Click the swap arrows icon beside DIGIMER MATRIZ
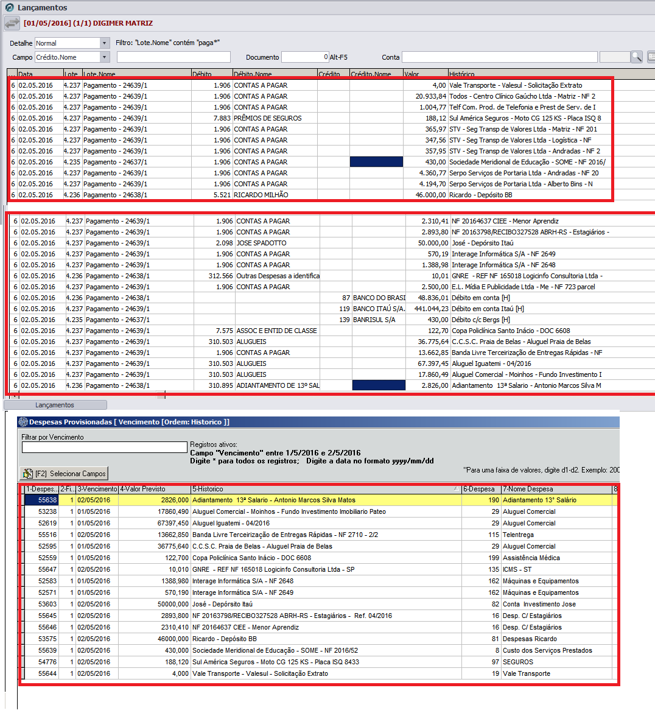The height and width of the screenshot is (727, 655). click(12, 23)
